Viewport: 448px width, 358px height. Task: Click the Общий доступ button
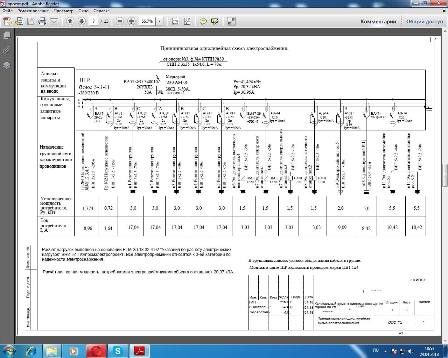[x=424, y=21]
